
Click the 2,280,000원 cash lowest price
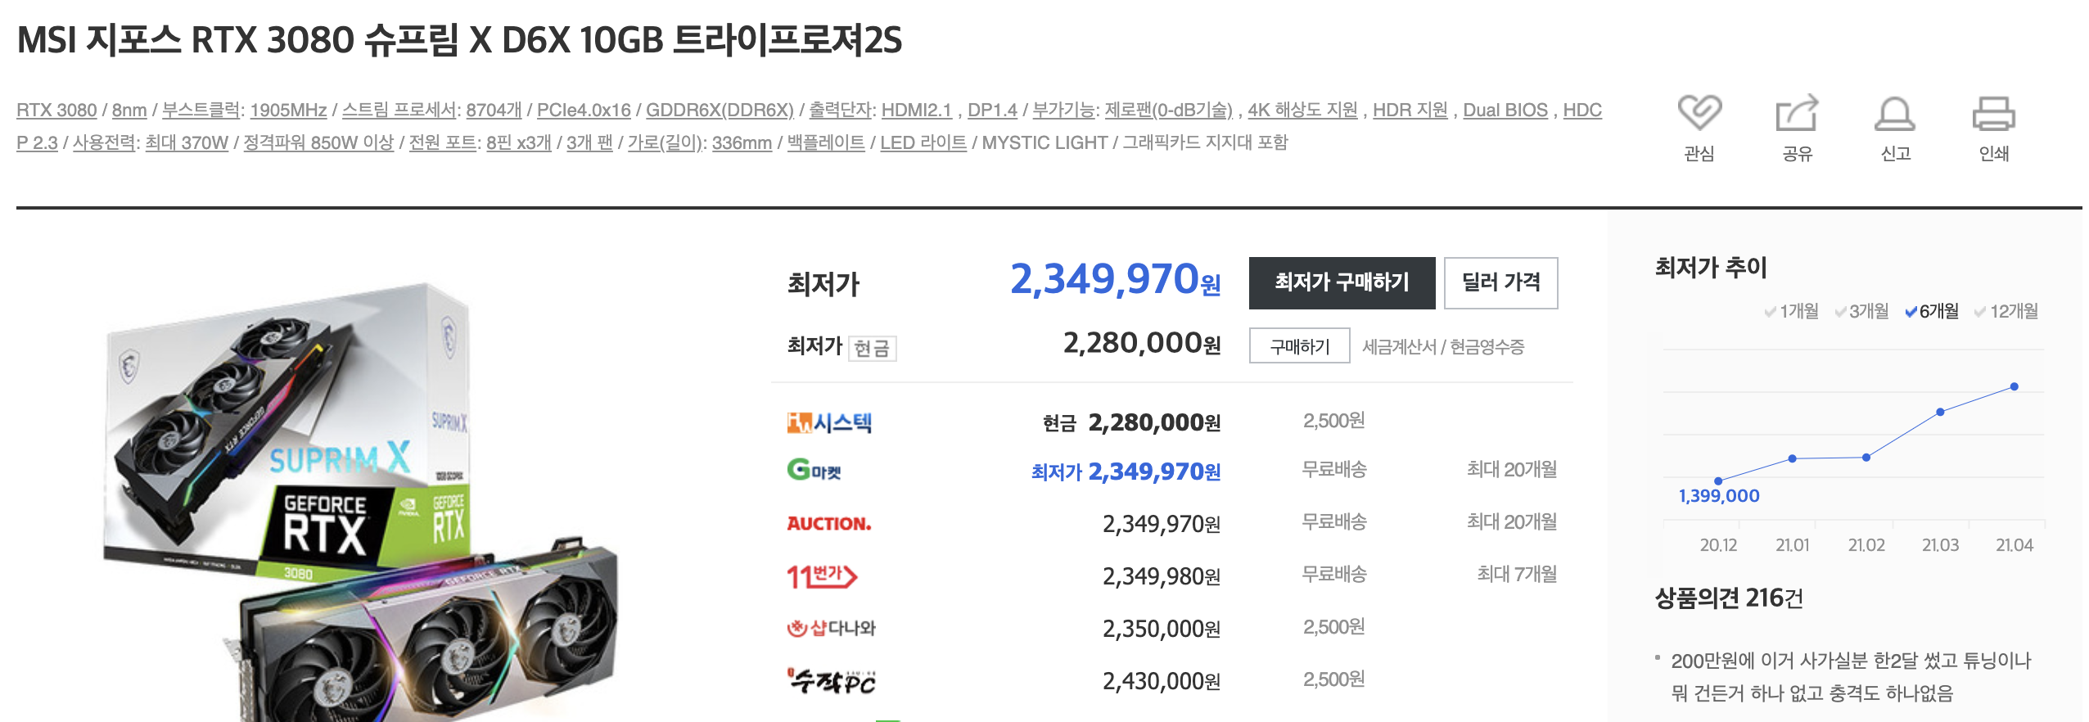tap(1142, 344)
